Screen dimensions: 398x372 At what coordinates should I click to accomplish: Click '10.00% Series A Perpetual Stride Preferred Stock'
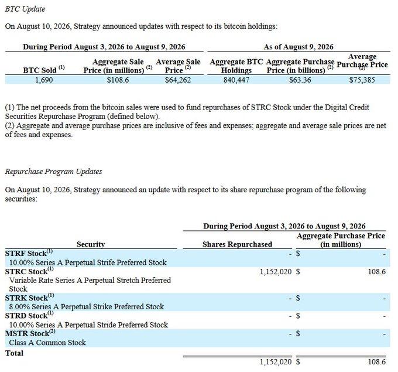(x=88, y=325)
